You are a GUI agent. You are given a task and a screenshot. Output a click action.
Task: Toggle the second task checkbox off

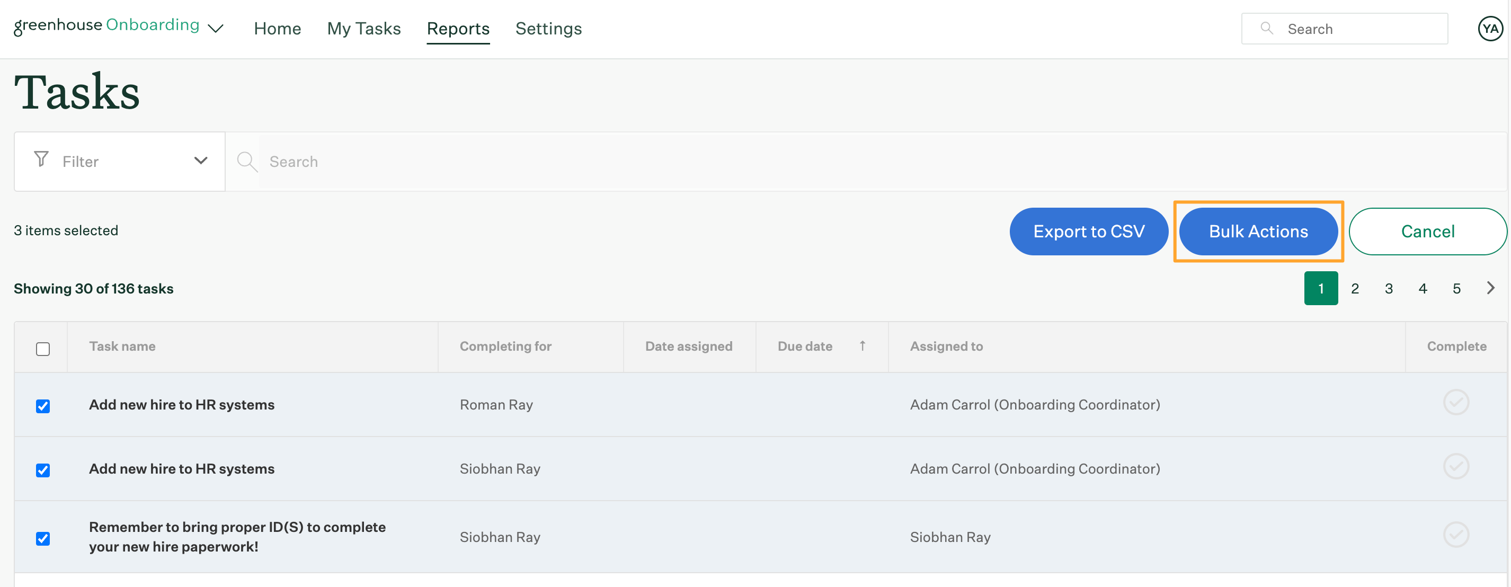[x=43, y=468]
